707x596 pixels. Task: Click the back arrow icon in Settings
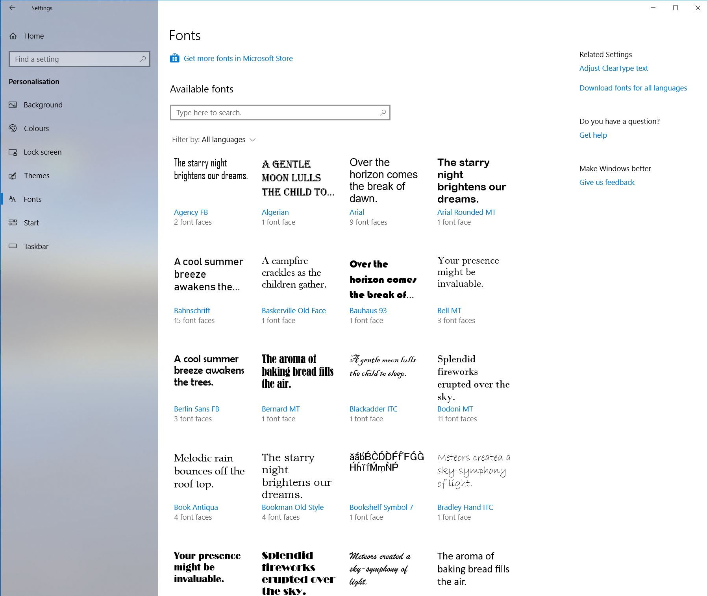pyautogui.click(x=13, y=8)
